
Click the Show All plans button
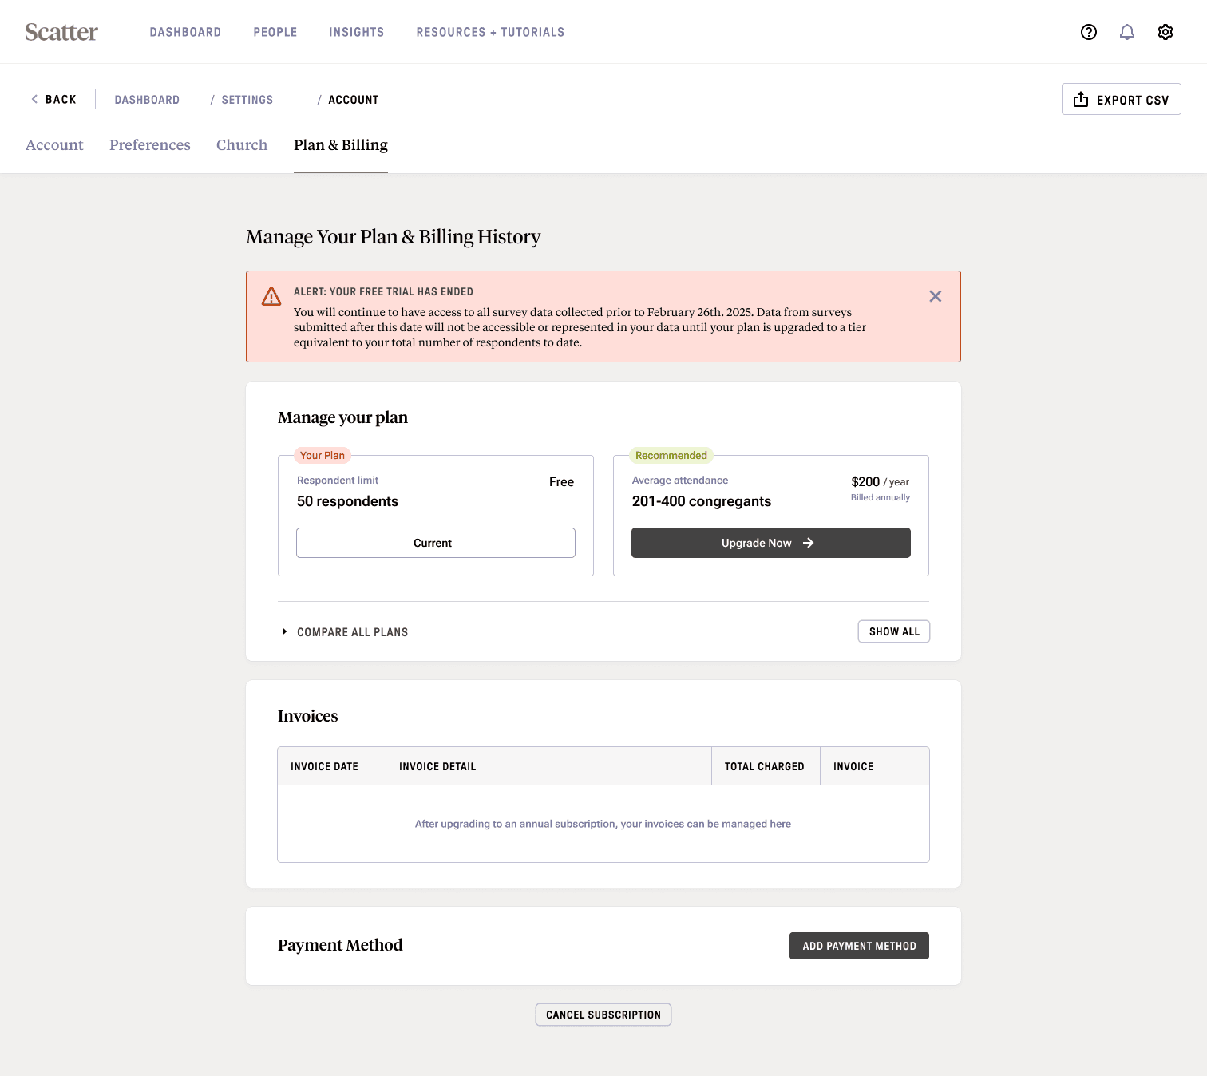coord(894,631)
